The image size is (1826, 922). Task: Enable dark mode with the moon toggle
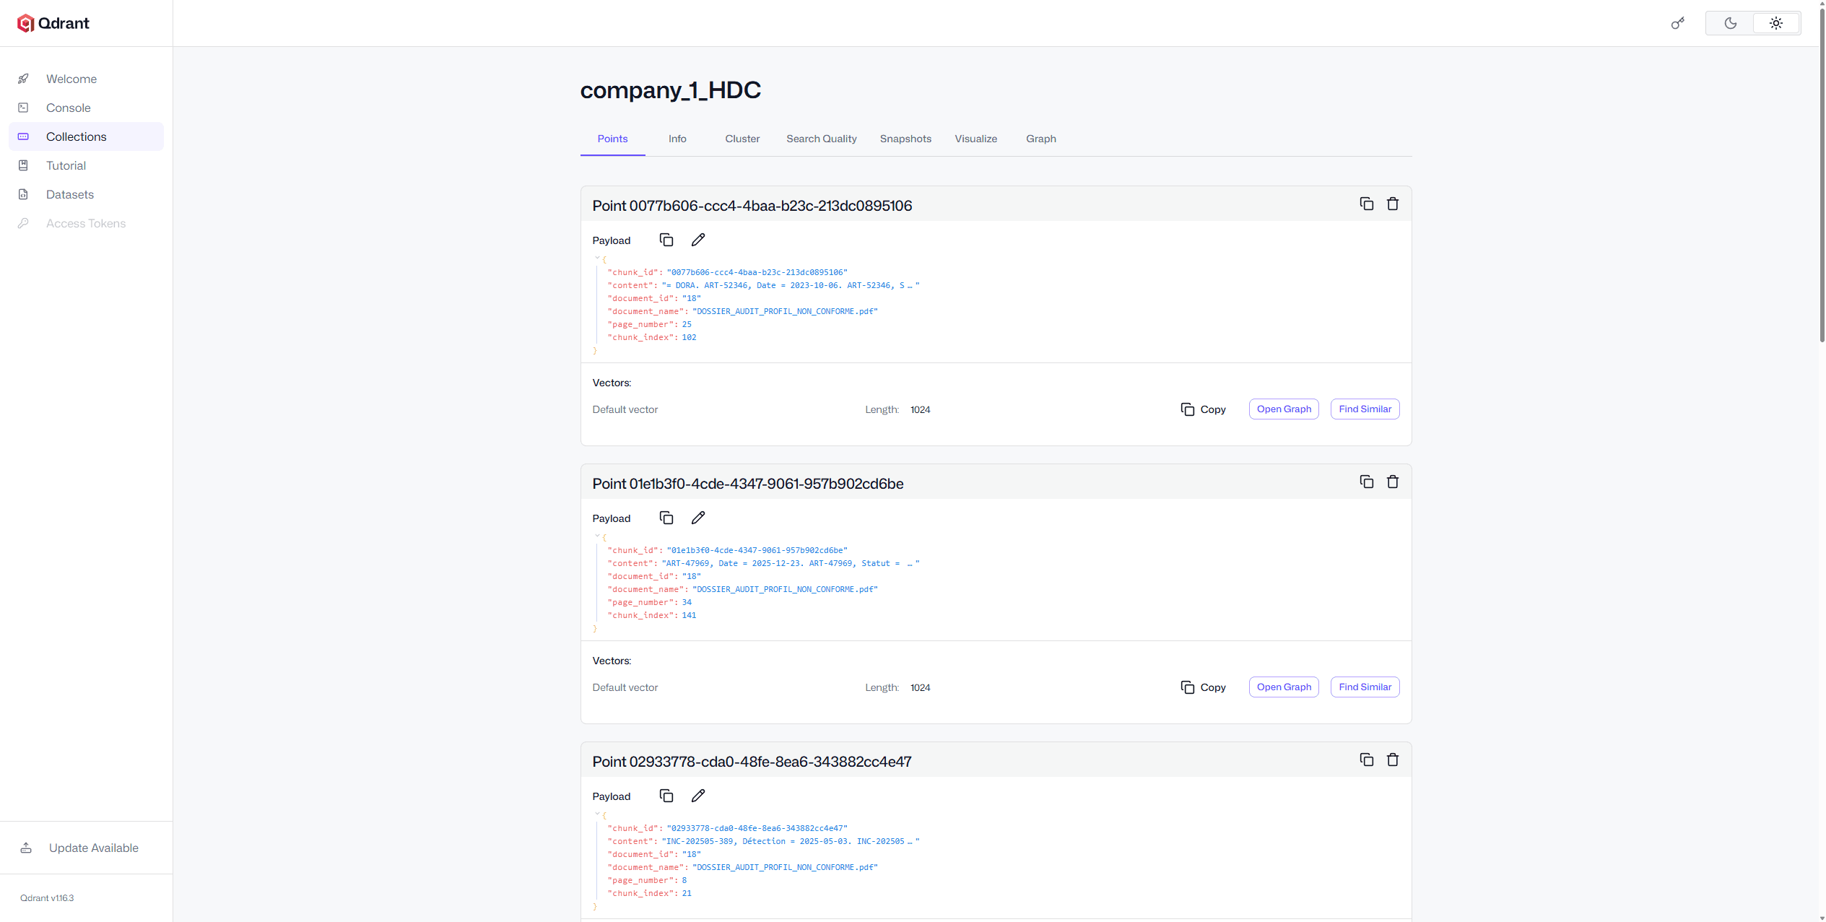pyautogui.click(x=1729, y=22)
